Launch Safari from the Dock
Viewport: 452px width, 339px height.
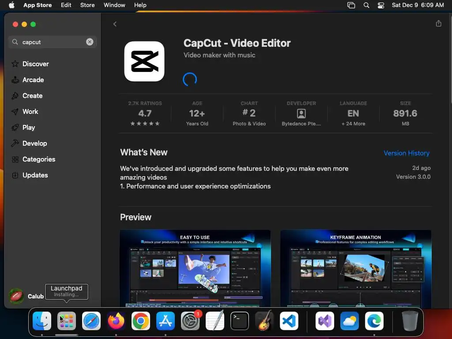[x=91, y=321]
